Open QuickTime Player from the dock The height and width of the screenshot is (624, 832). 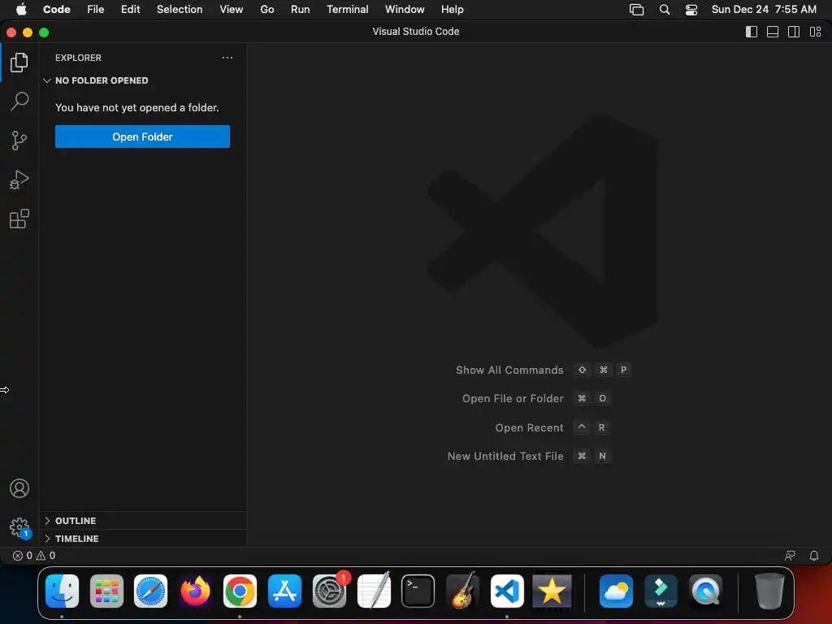click(705, 591)
